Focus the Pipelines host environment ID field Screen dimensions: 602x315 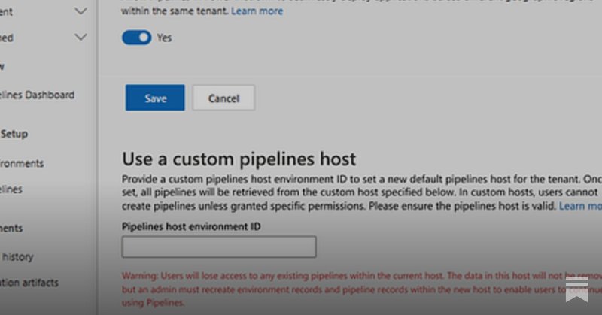[x=219, y=247]
